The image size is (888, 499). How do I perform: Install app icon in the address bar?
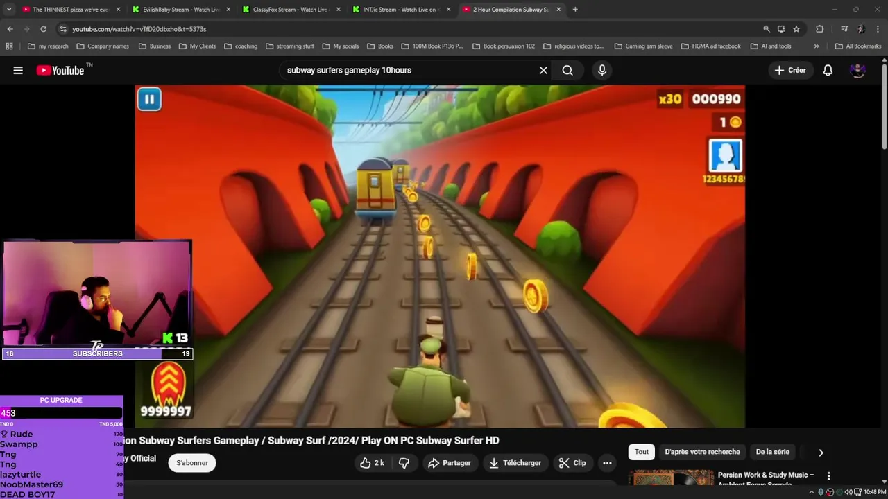coord(781,29)
